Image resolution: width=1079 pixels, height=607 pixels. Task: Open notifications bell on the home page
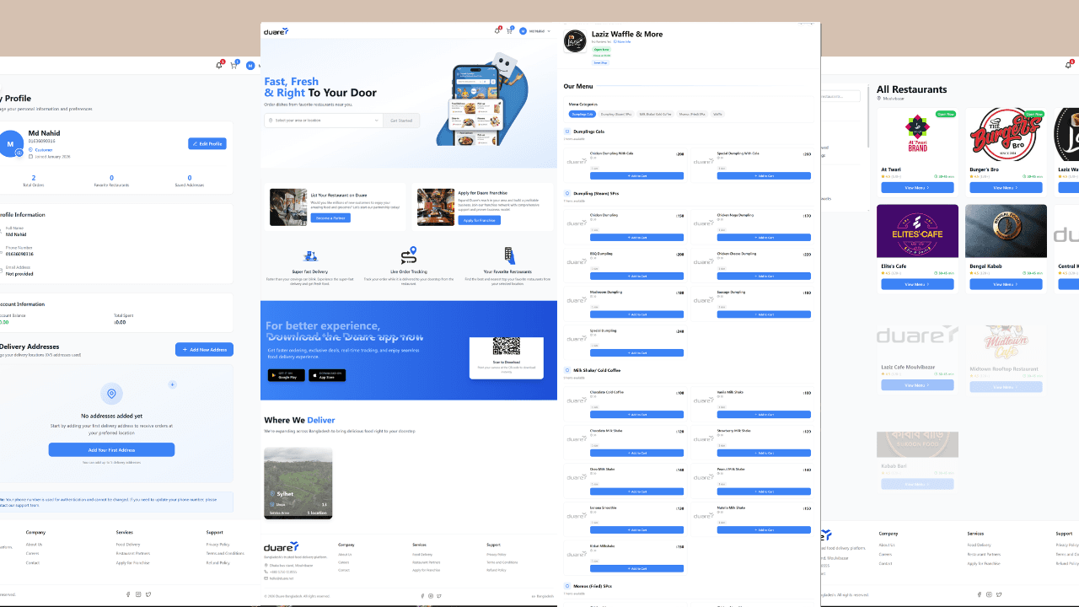click(x=497, y=31)
